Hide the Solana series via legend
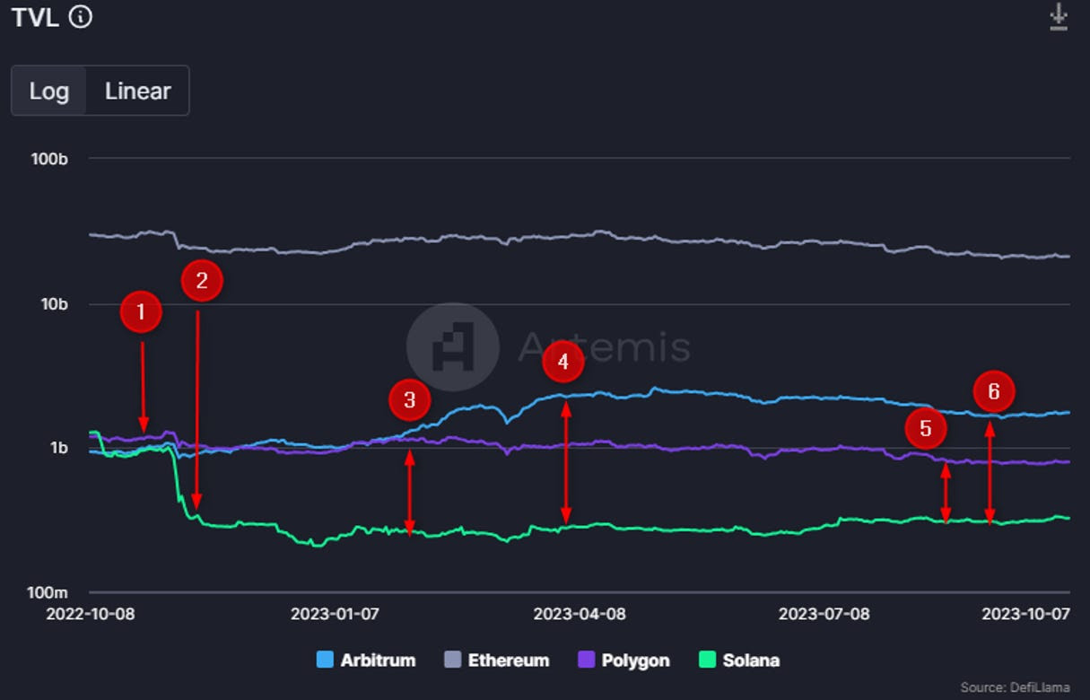The width and height of the screenshot is (1090, 700). point(750,661)
